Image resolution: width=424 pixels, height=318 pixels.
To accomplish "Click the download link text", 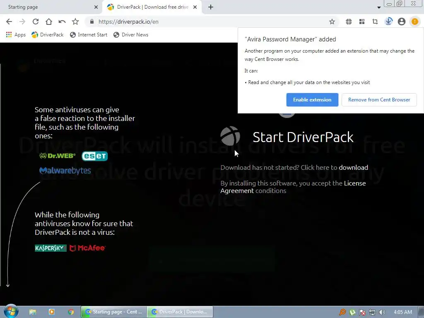I will coord(353,167).
